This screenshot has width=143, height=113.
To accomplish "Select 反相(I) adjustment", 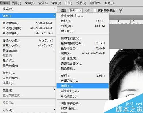I will click(x=83, y=76).
